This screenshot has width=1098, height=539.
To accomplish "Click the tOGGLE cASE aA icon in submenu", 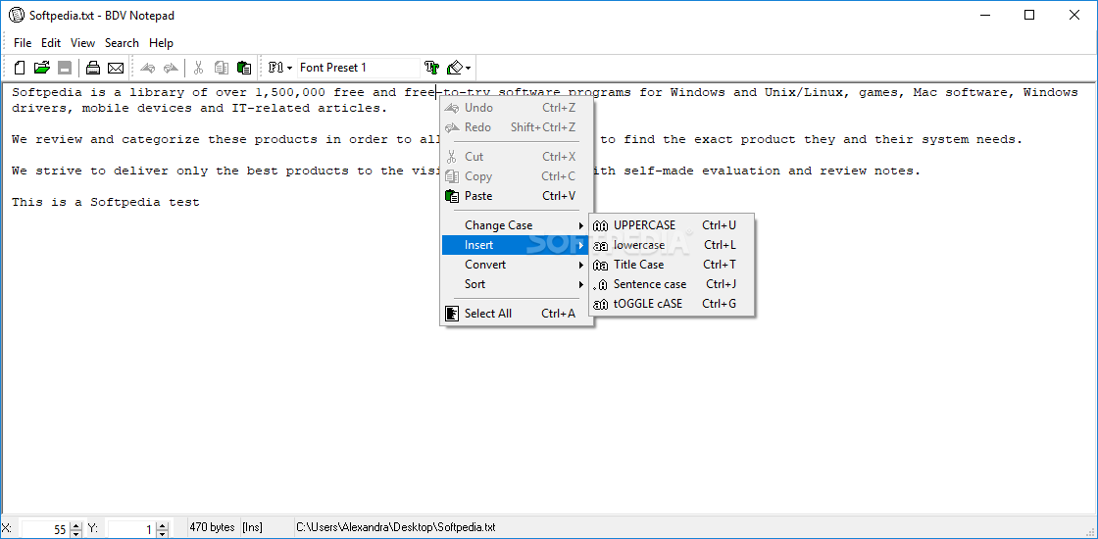I will 600,305.
